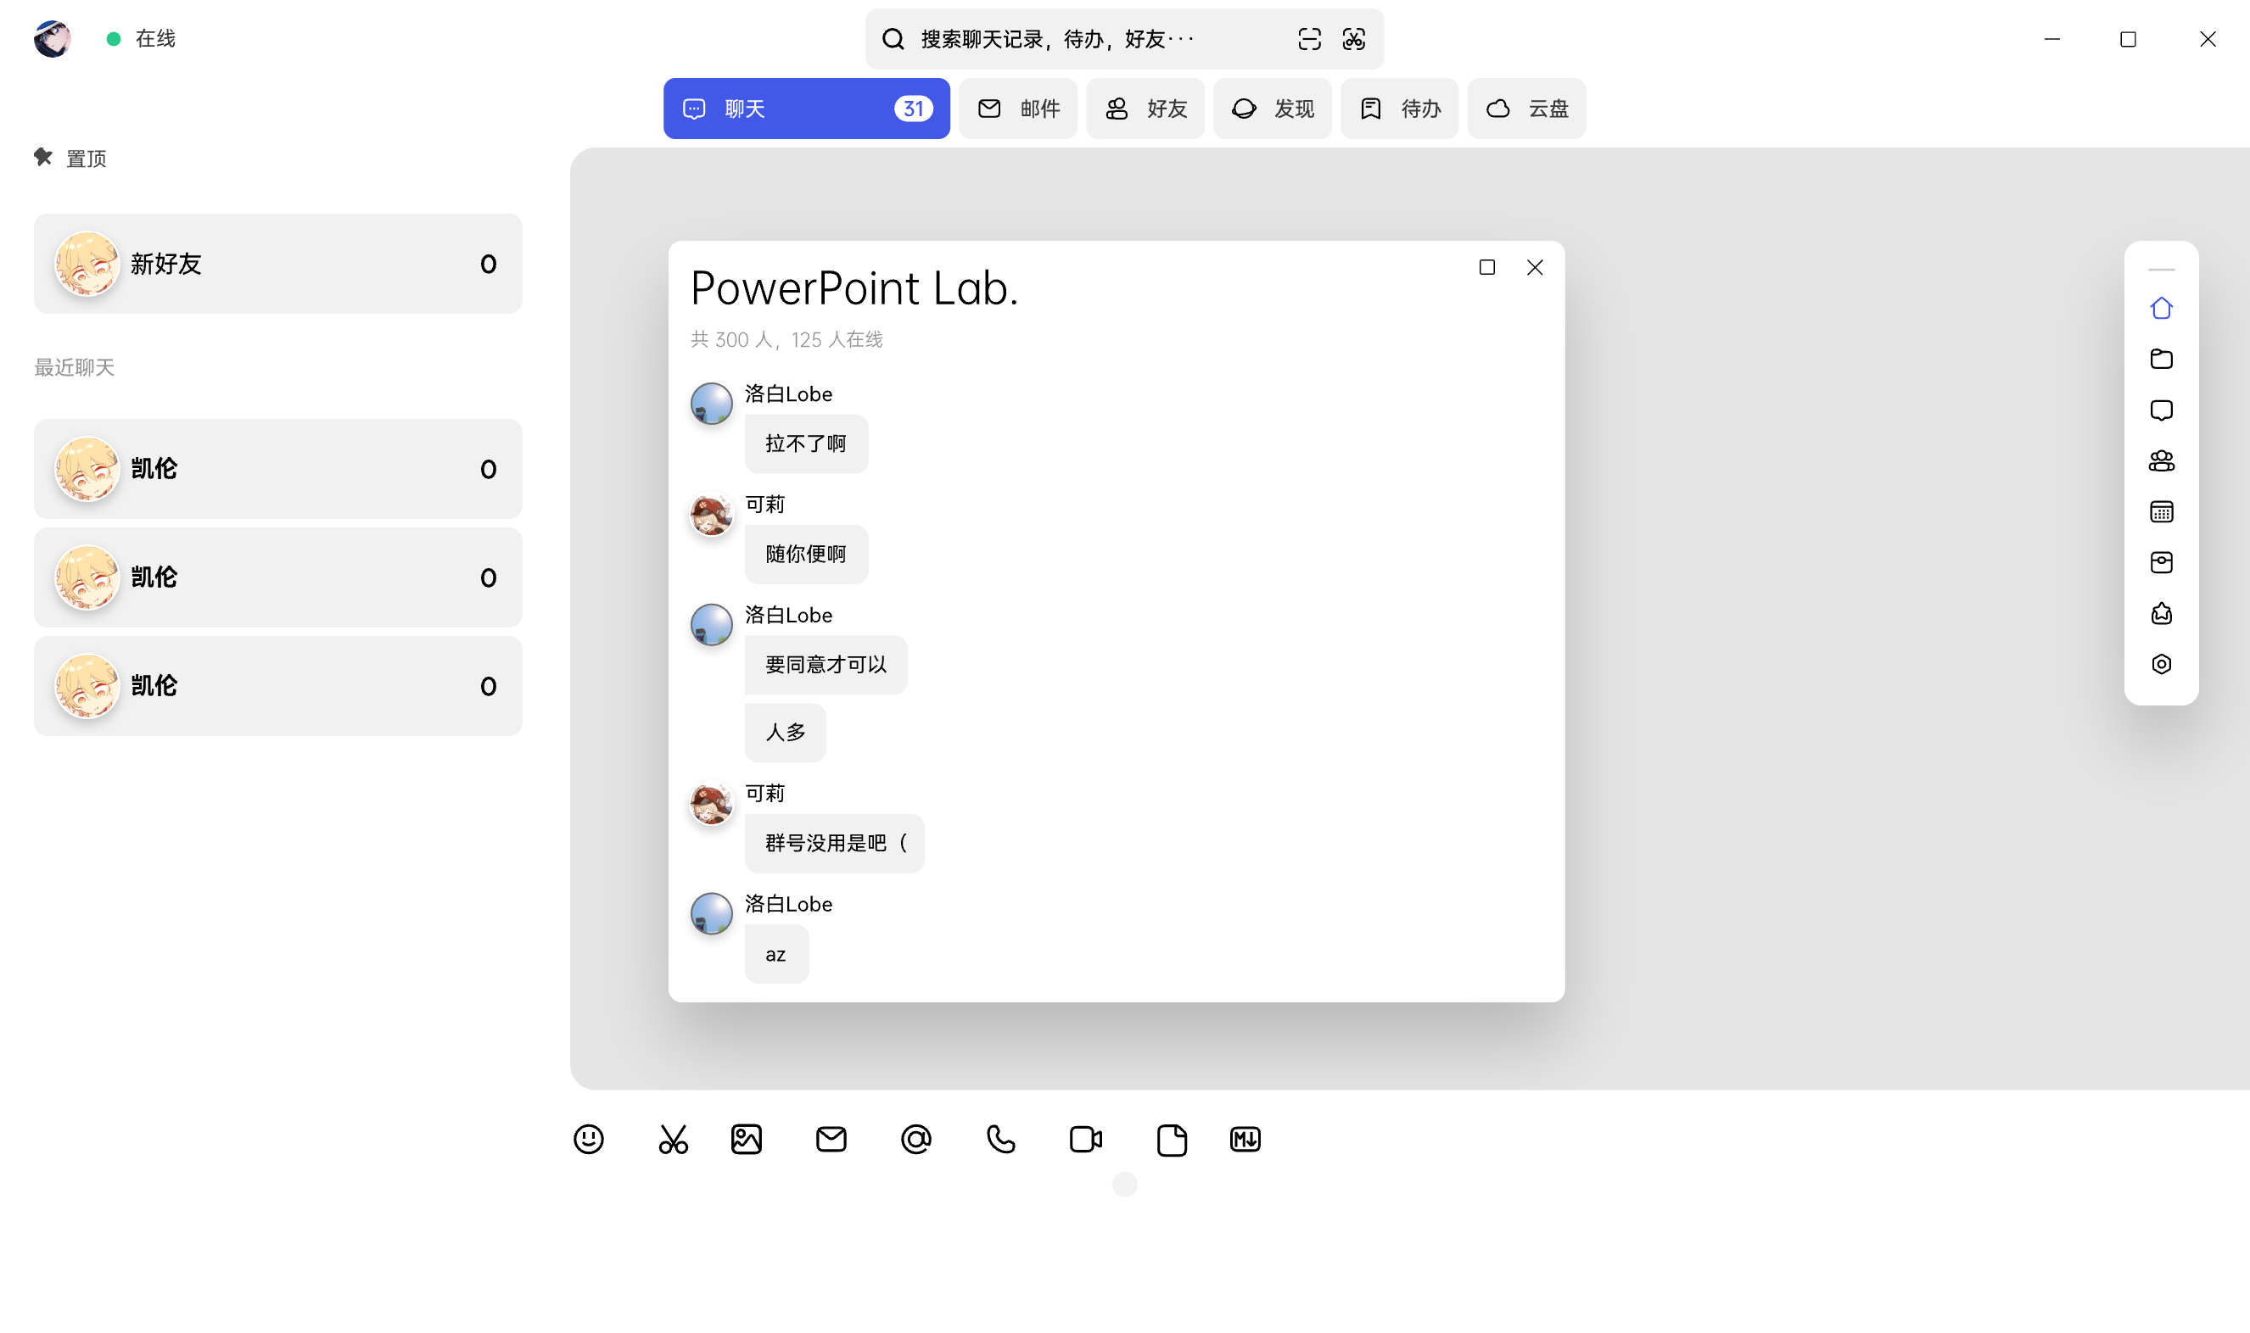Select the 待办 tab

(1399, 109)
